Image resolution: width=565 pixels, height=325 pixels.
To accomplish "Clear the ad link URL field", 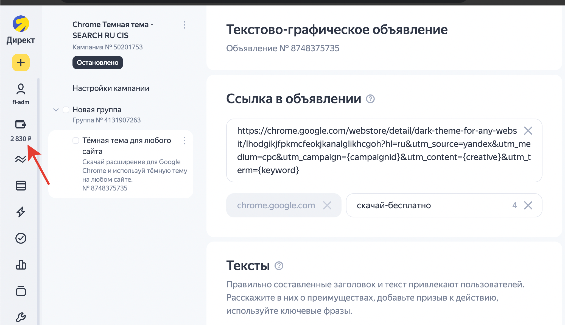I will [528, 131].
